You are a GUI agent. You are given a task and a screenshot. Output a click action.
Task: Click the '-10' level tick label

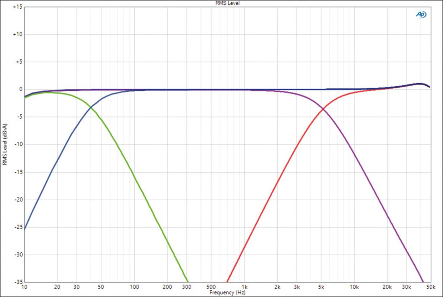(x=18, y=144)
